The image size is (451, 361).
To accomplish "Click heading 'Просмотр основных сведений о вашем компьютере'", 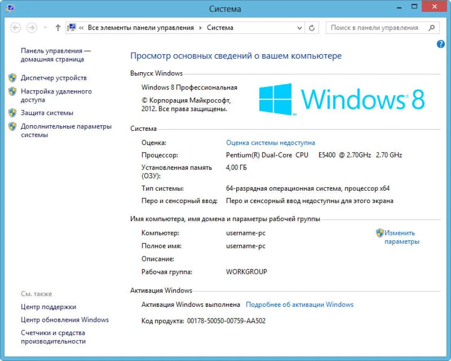I will click(236, 55).
